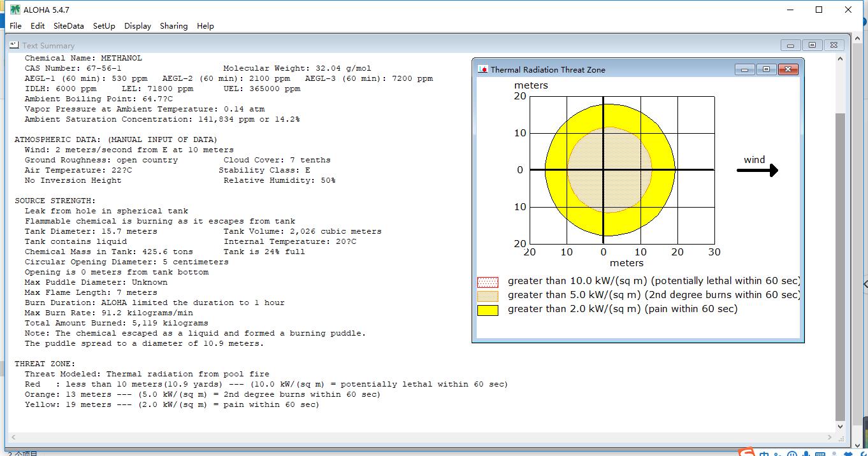The image size is (868, 456).
Task: Click the horizontal scrollbar left arrow
Action: 13,438
